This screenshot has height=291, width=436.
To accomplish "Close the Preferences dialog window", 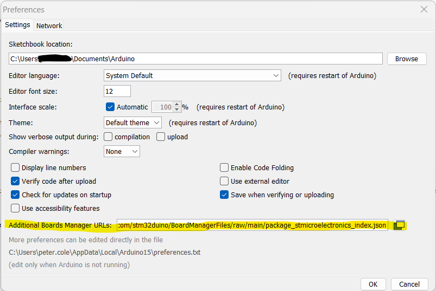I will (424, 9).
